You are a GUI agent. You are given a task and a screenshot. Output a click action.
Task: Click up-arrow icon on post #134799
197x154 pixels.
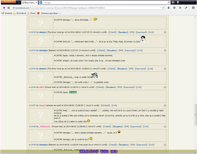tap(165, 145)
